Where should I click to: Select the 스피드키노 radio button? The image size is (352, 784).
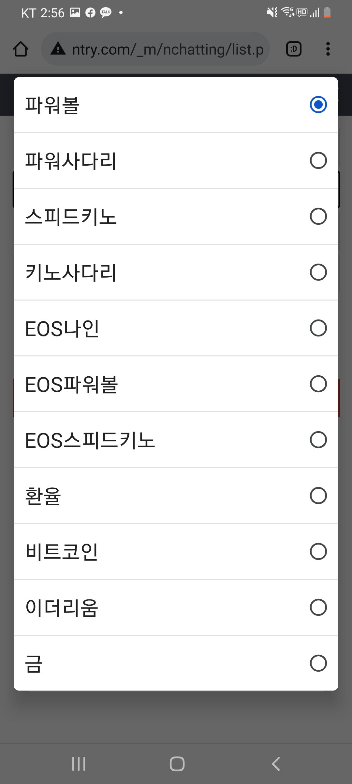pos(318,216)
